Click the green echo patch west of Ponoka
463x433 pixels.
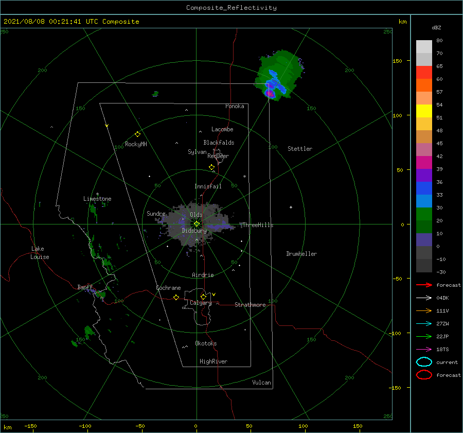tap(155, 94)
